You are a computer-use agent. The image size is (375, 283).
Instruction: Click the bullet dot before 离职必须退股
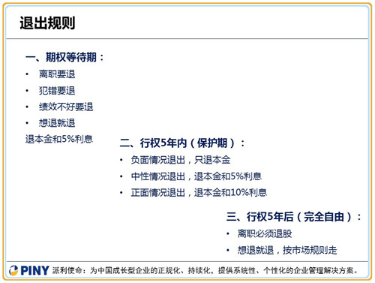[x=228, y=234]
